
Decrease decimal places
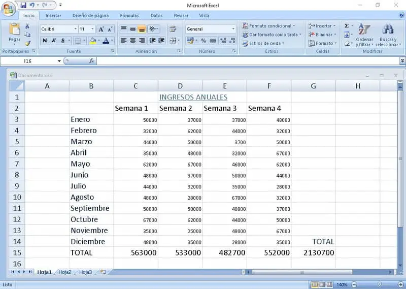click(232, 41)
